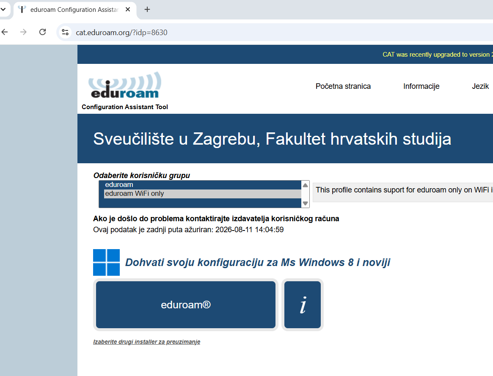Open the installer info 'i' button
The image size is (493, 376).
coord(303,305)
